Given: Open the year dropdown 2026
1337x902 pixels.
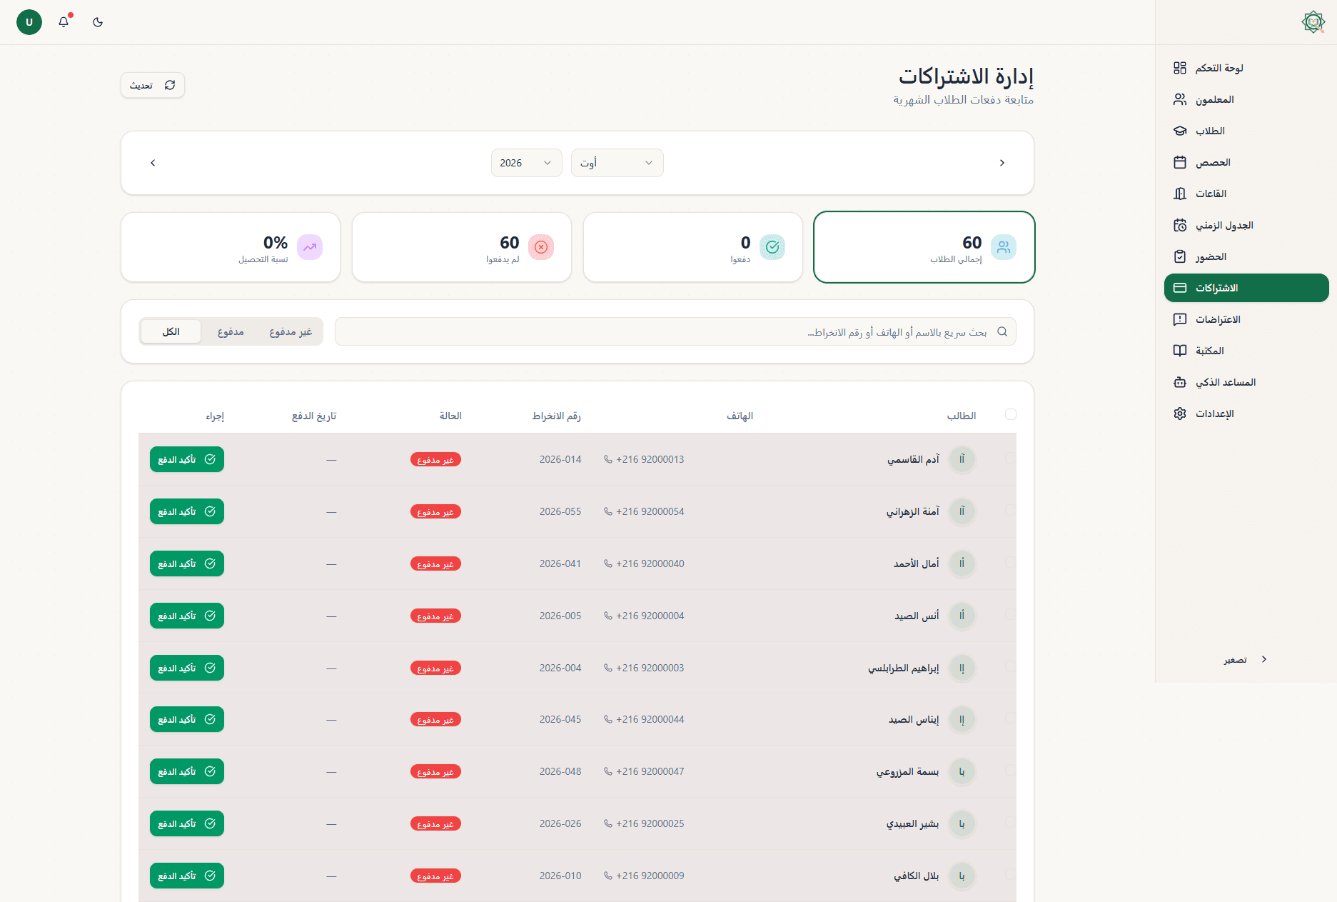Looking at the screenshot, I should (x=527, y=163).
